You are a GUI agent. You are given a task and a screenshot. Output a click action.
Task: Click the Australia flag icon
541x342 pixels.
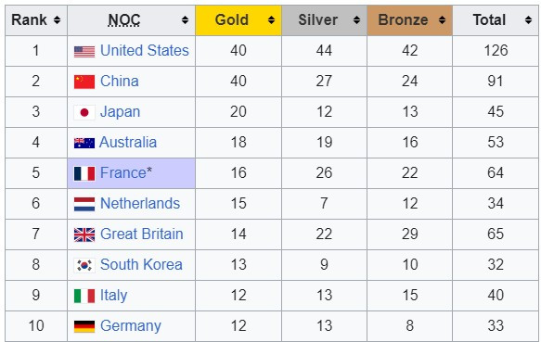coord(84,143)
